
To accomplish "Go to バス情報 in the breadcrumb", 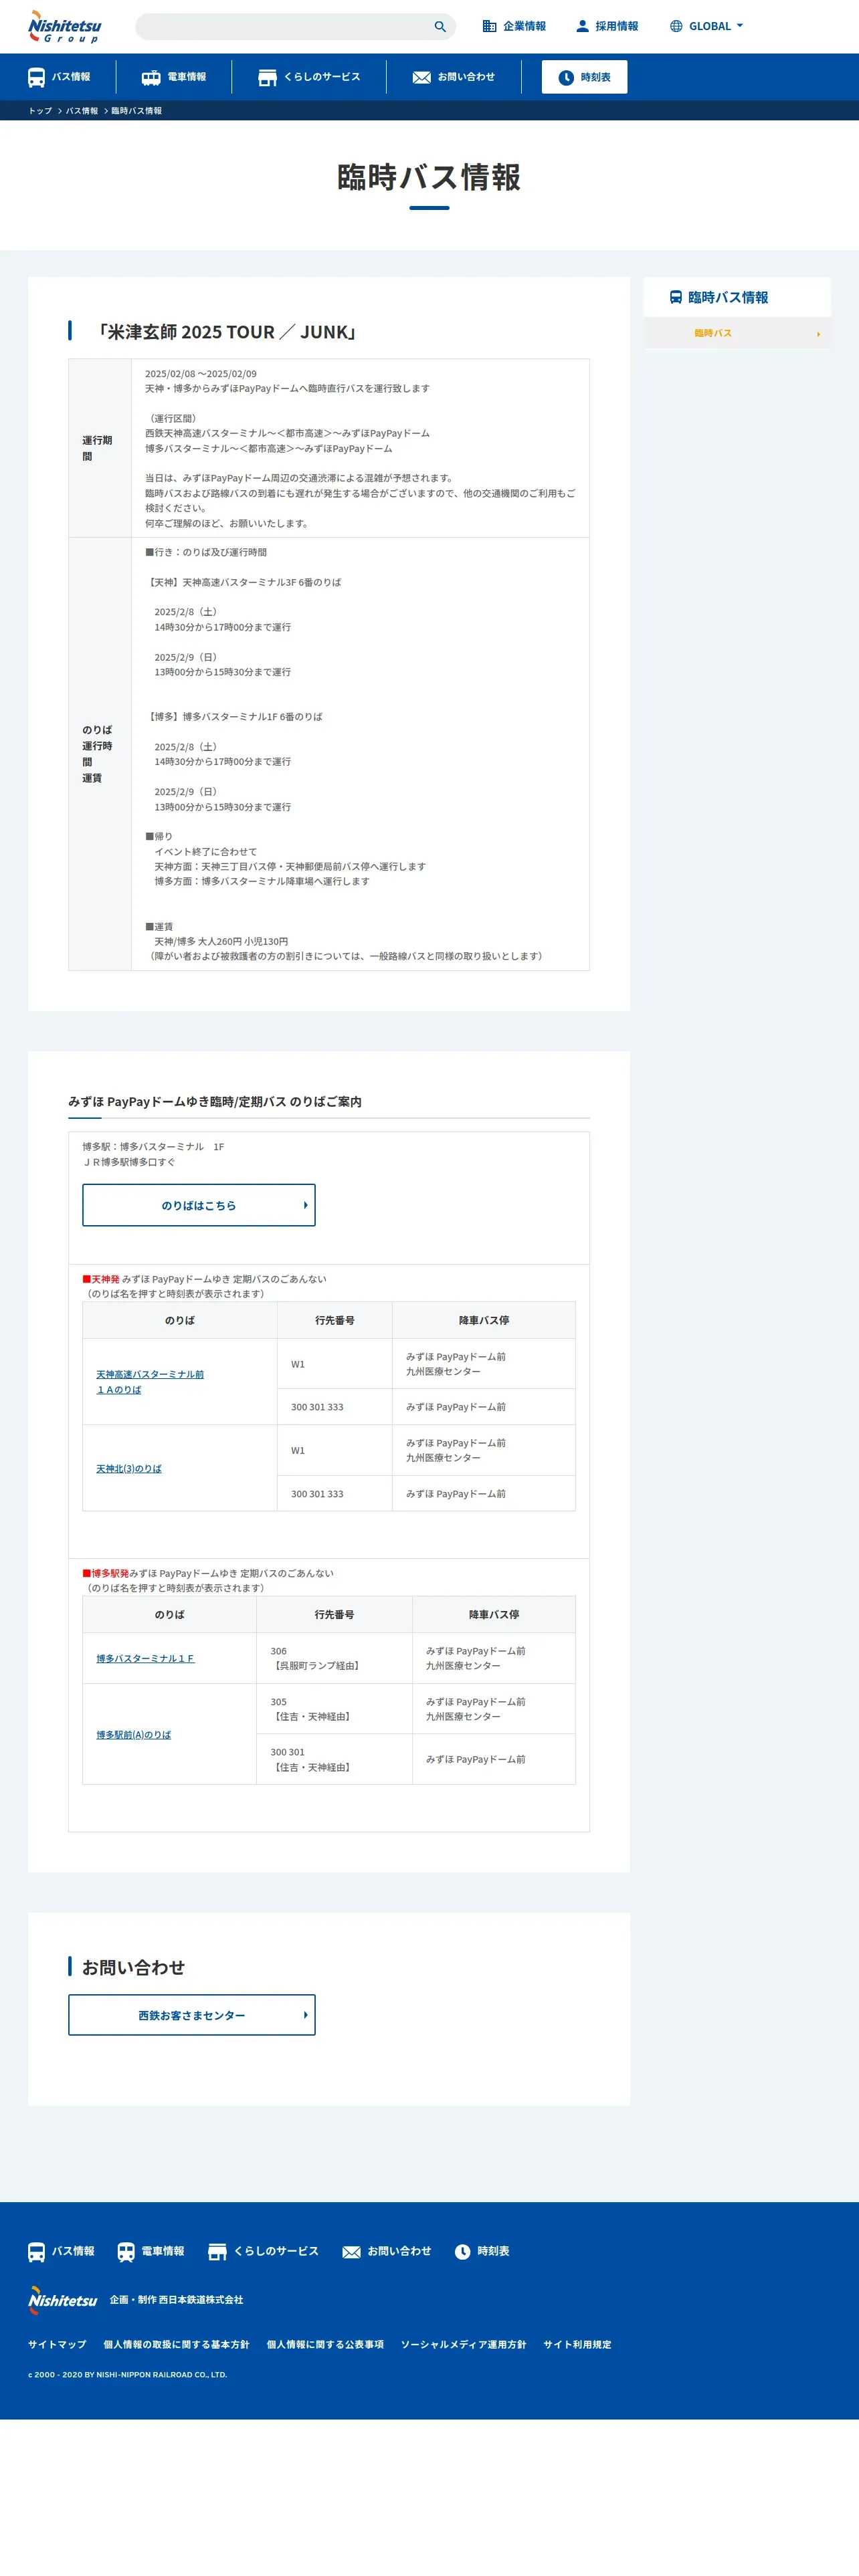I will point(82,111).
